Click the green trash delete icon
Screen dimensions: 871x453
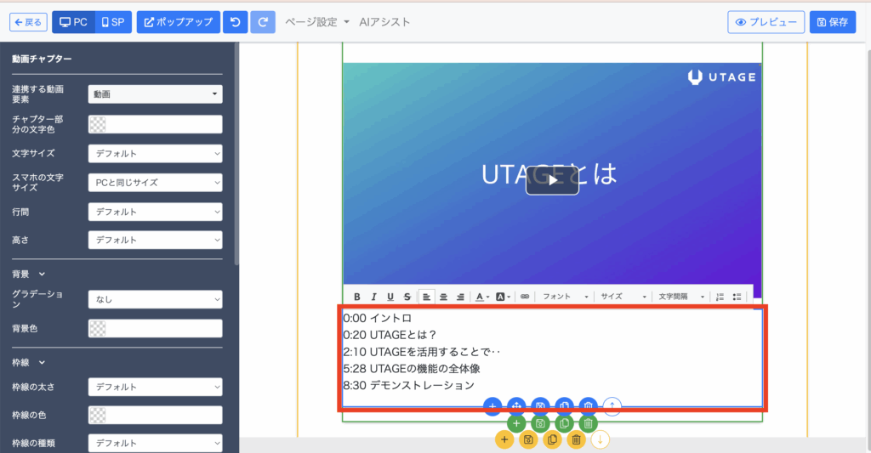(x=589, y=423)
